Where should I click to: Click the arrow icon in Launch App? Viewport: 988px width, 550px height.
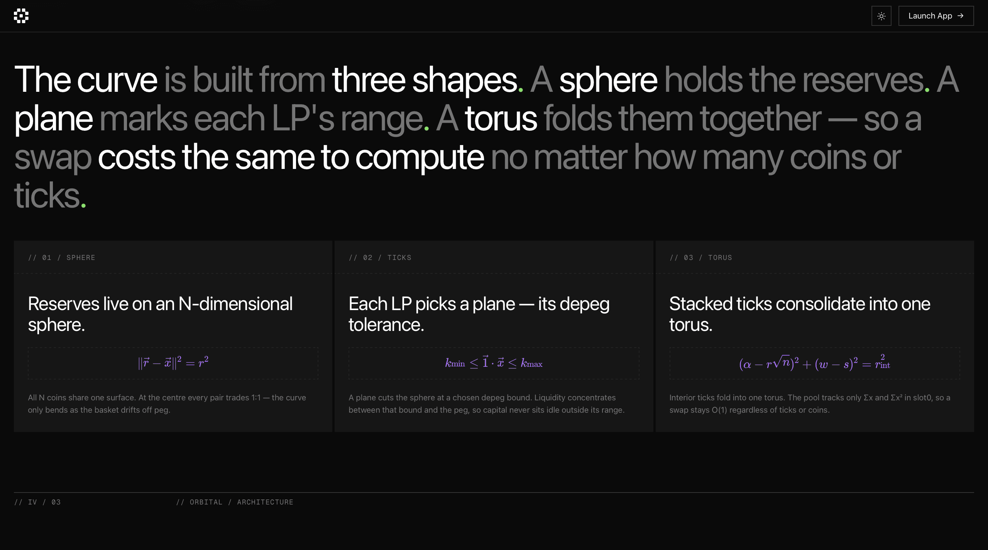coord(961,16)
